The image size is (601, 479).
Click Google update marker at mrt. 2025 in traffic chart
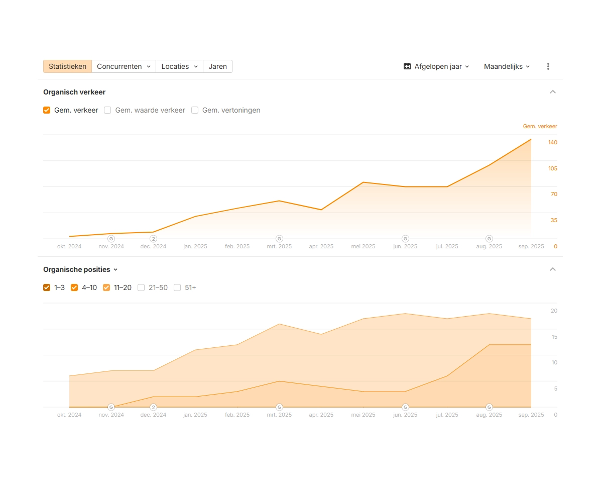point(279,238)
